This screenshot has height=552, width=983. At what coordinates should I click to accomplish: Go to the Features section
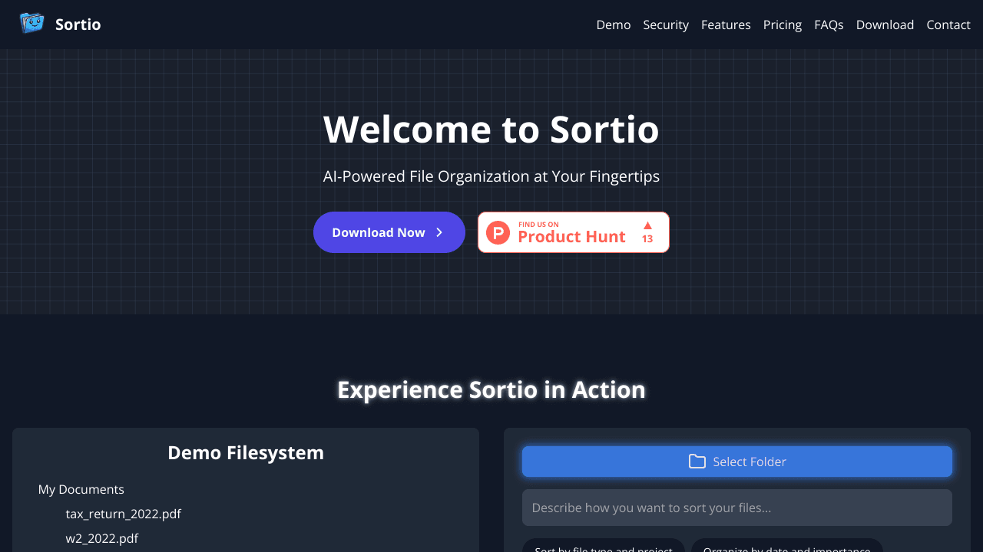pos(726,25)
